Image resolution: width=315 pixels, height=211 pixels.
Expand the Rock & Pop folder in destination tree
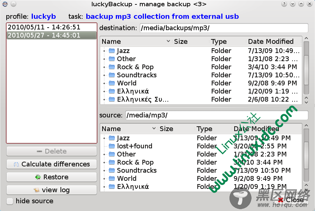pos(104,67)
